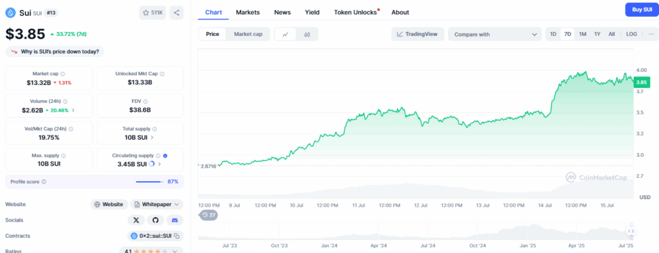Open the share icon button
Image resolution: width=659 pixels, height=253 pixels.
[176, 13]
